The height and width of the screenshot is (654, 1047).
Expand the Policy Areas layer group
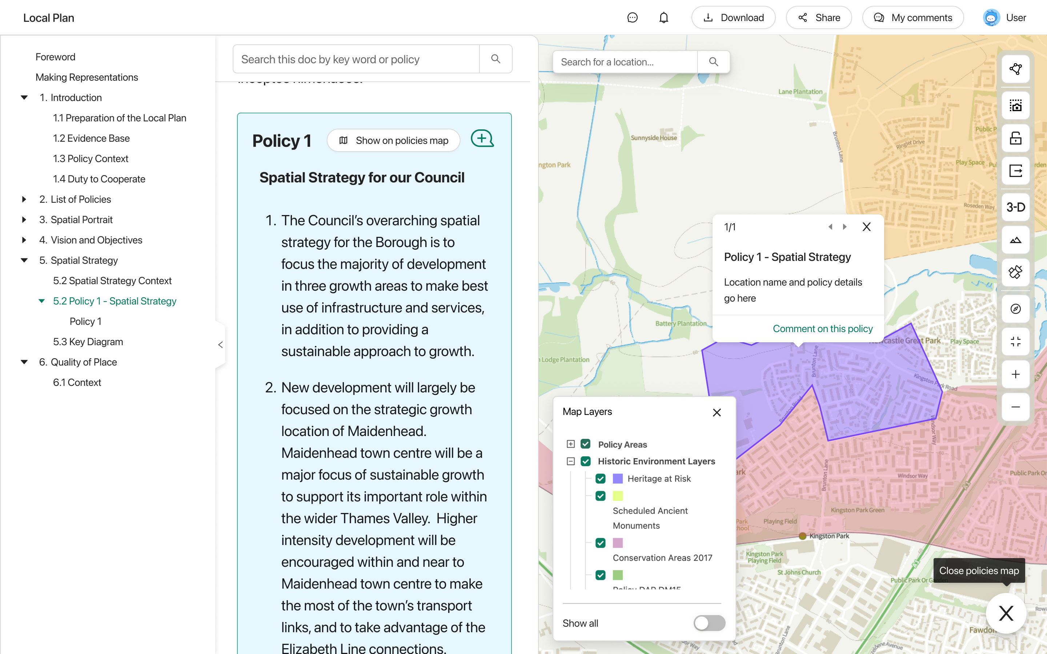(571, 444)
